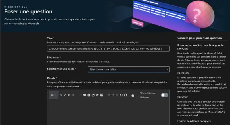Insert a block quote
This screenshot has width=230, height=125.
pos(85,95)
